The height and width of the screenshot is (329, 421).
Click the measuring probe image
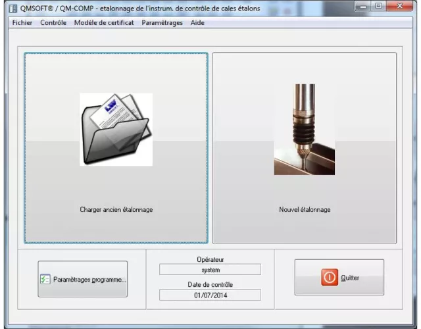click(x=305, y=130)
